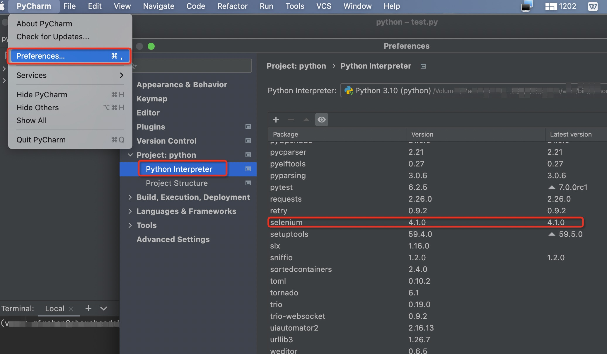Click the project-level icon beside Plugins

point(248,127)
